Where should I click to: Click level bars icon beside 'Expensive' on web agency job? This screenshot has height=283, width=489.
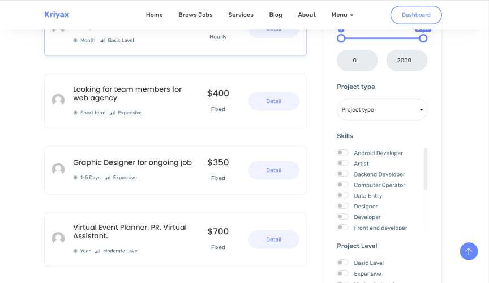point(112,113)
